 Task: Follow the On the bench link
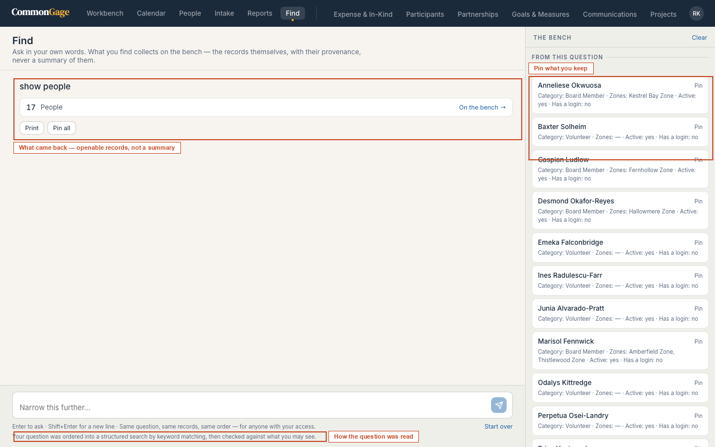[x=482, y=107]
